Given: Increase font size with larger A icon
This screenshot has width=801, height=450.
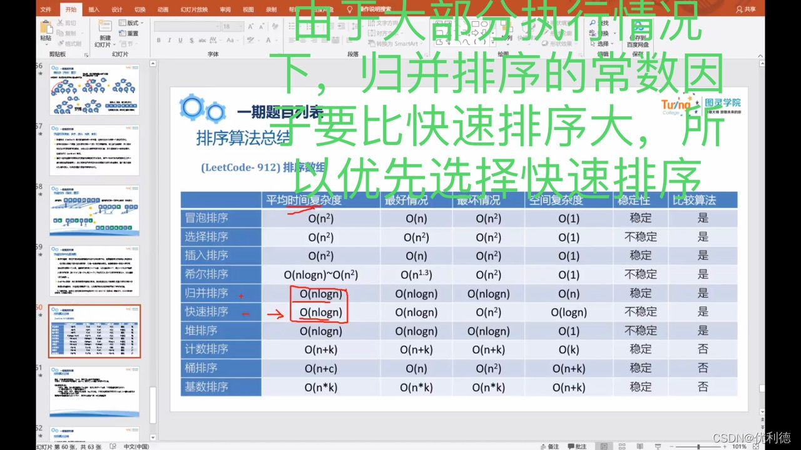Looking at the screenshot, I should coord(250,26).
